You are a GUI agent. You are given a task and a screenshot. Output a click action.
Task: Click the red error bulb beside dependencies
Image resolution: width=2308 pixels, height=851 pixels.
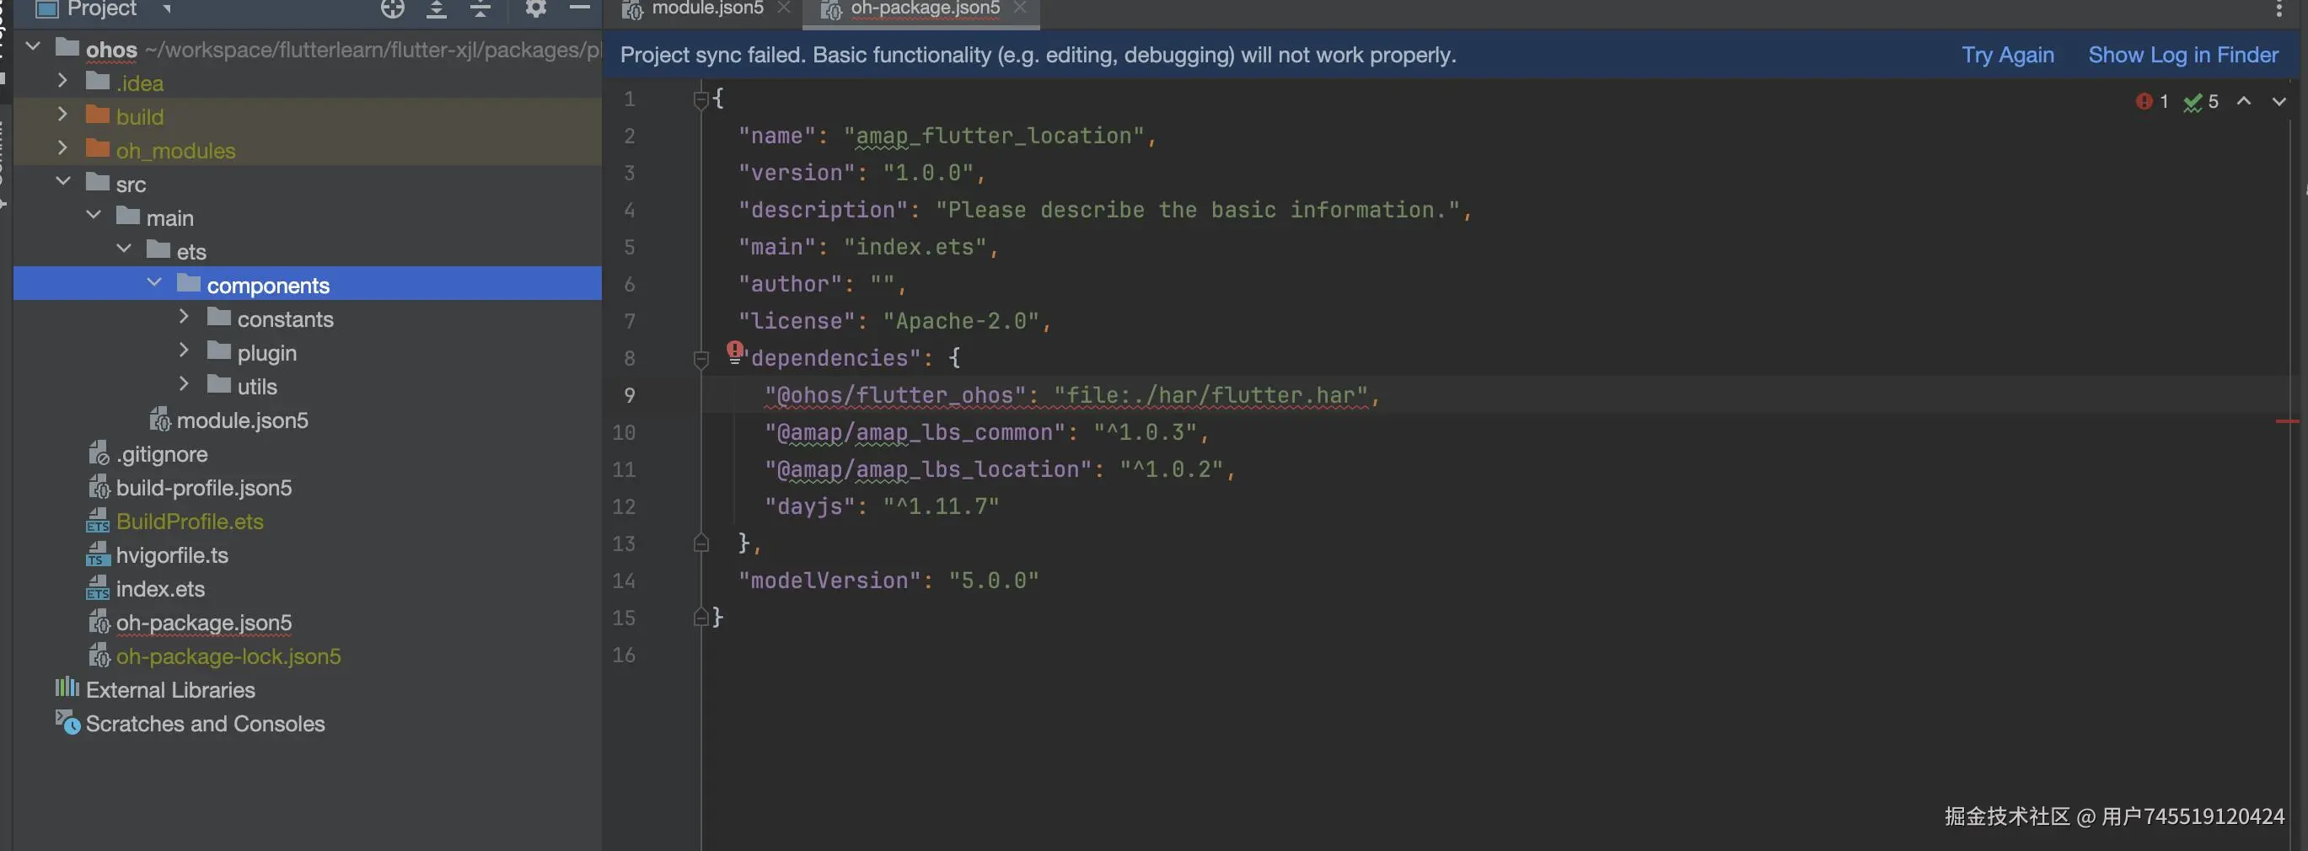pos(735,351)
